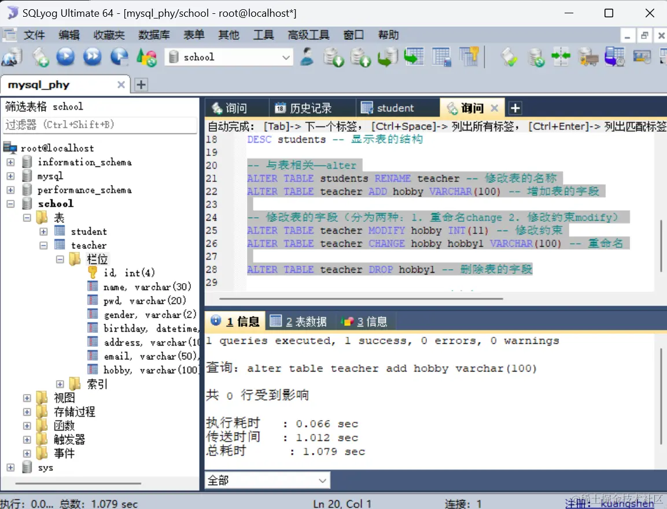
Task: Select the 函数 functions folder
Action: coord(64,426)
